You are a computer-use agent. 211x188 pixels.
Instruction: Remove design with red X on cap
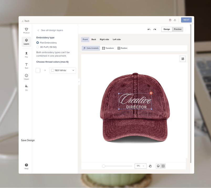click(x=151, y=93)
